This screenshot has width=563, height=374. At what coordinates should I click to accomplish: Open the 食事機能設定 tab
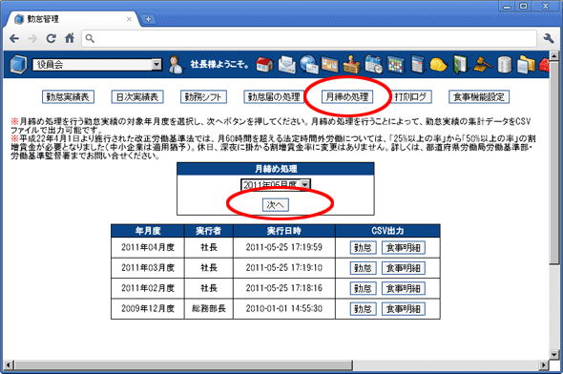pyautogui.click(x=479, y=97)
